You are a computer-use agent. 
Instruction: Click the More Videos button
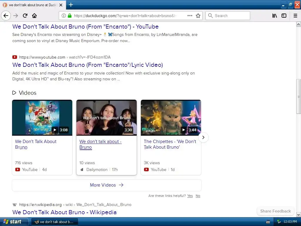click(x=107, y=185)
